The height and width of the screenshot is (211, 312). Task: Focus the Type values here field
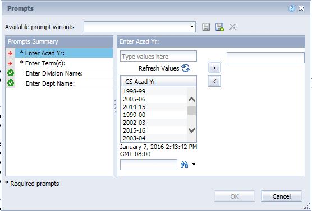point(158,57)
